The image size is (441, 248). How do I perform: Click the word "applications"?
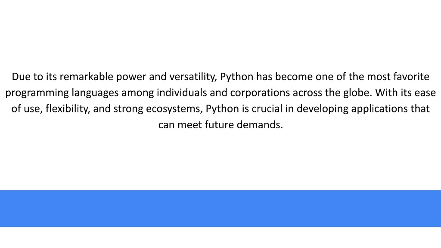(379, 109)
